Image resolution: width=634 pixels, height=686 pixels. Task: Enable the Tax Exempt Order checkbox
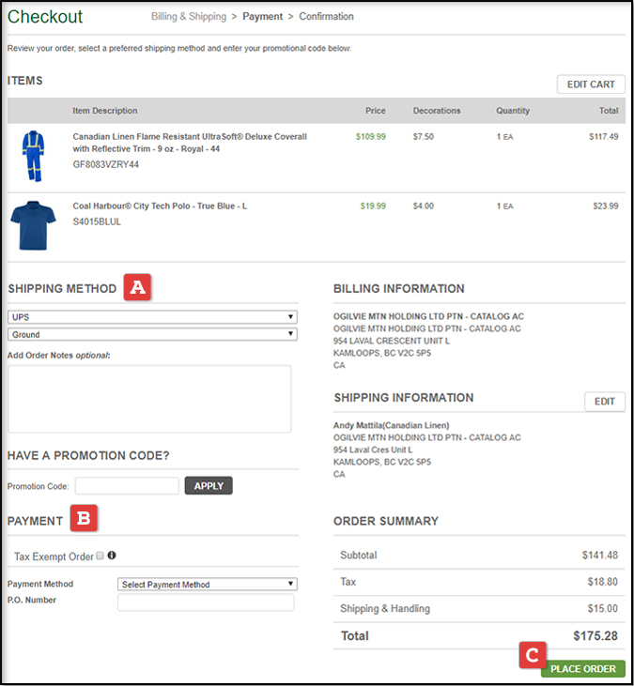coord(101,556)
